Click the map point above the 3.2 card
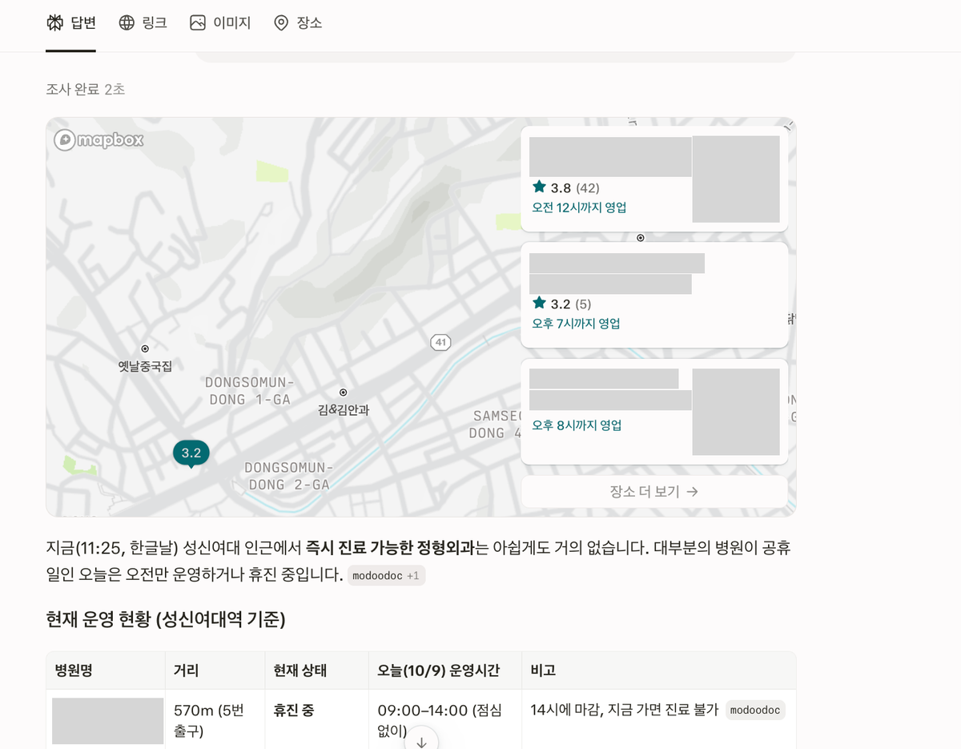The height and width of the screenshot is (749, 961). pos(640,238)
